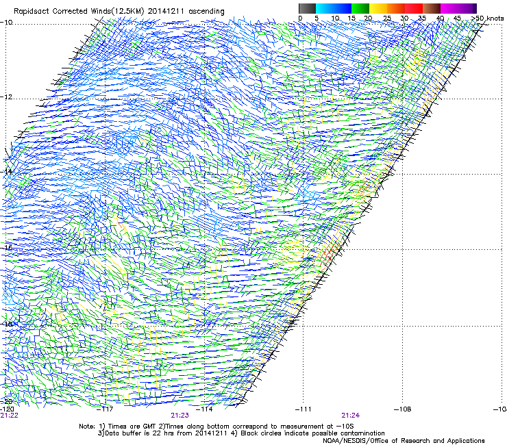507x445 pixels.
Task: Click the '-117' longitude axis label
Action: (x=106, y=409)
